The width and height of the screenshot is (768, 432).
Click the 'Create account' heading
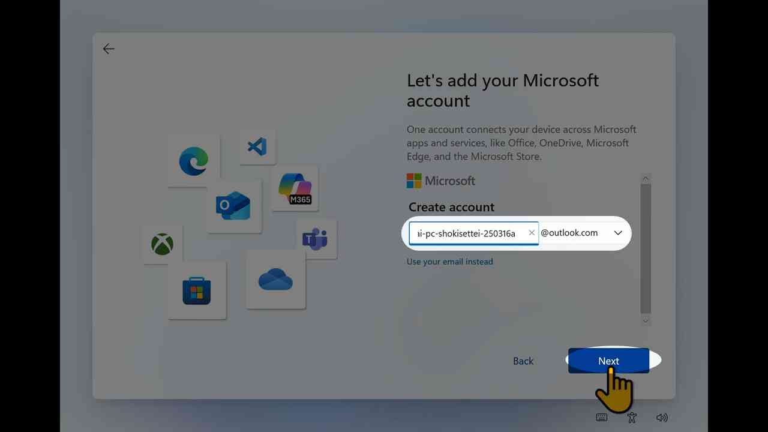[x=452, y=207]
